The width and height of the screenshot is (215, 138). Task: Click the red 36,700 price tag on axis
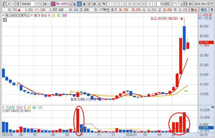[x=206, y=42]
